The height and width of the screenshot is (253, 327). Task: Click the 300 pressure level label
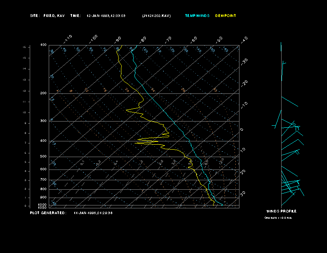pyautogui.click(x=43, y=121)
